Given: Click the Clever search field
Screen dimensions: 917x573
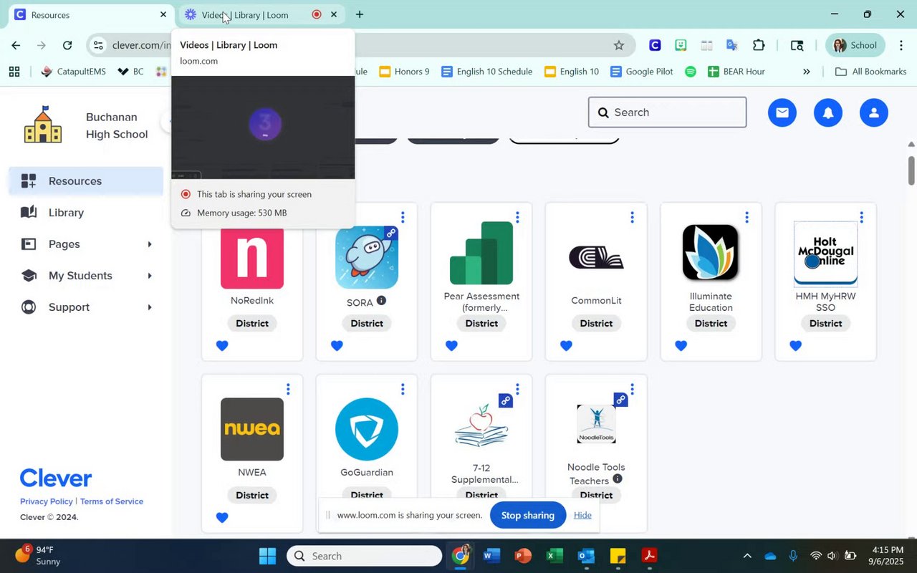Looking at the screenshot, I should click(667, 112).
